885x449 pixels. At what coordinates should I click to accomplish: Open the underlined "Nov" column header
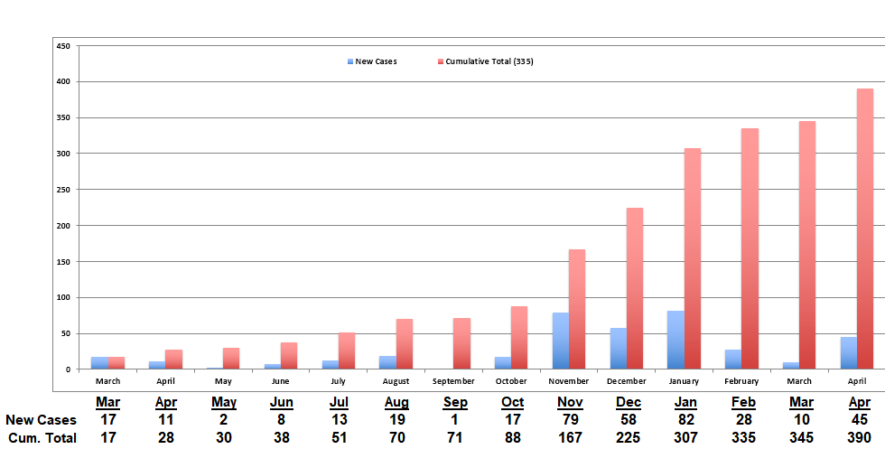(x=570, y=402)
